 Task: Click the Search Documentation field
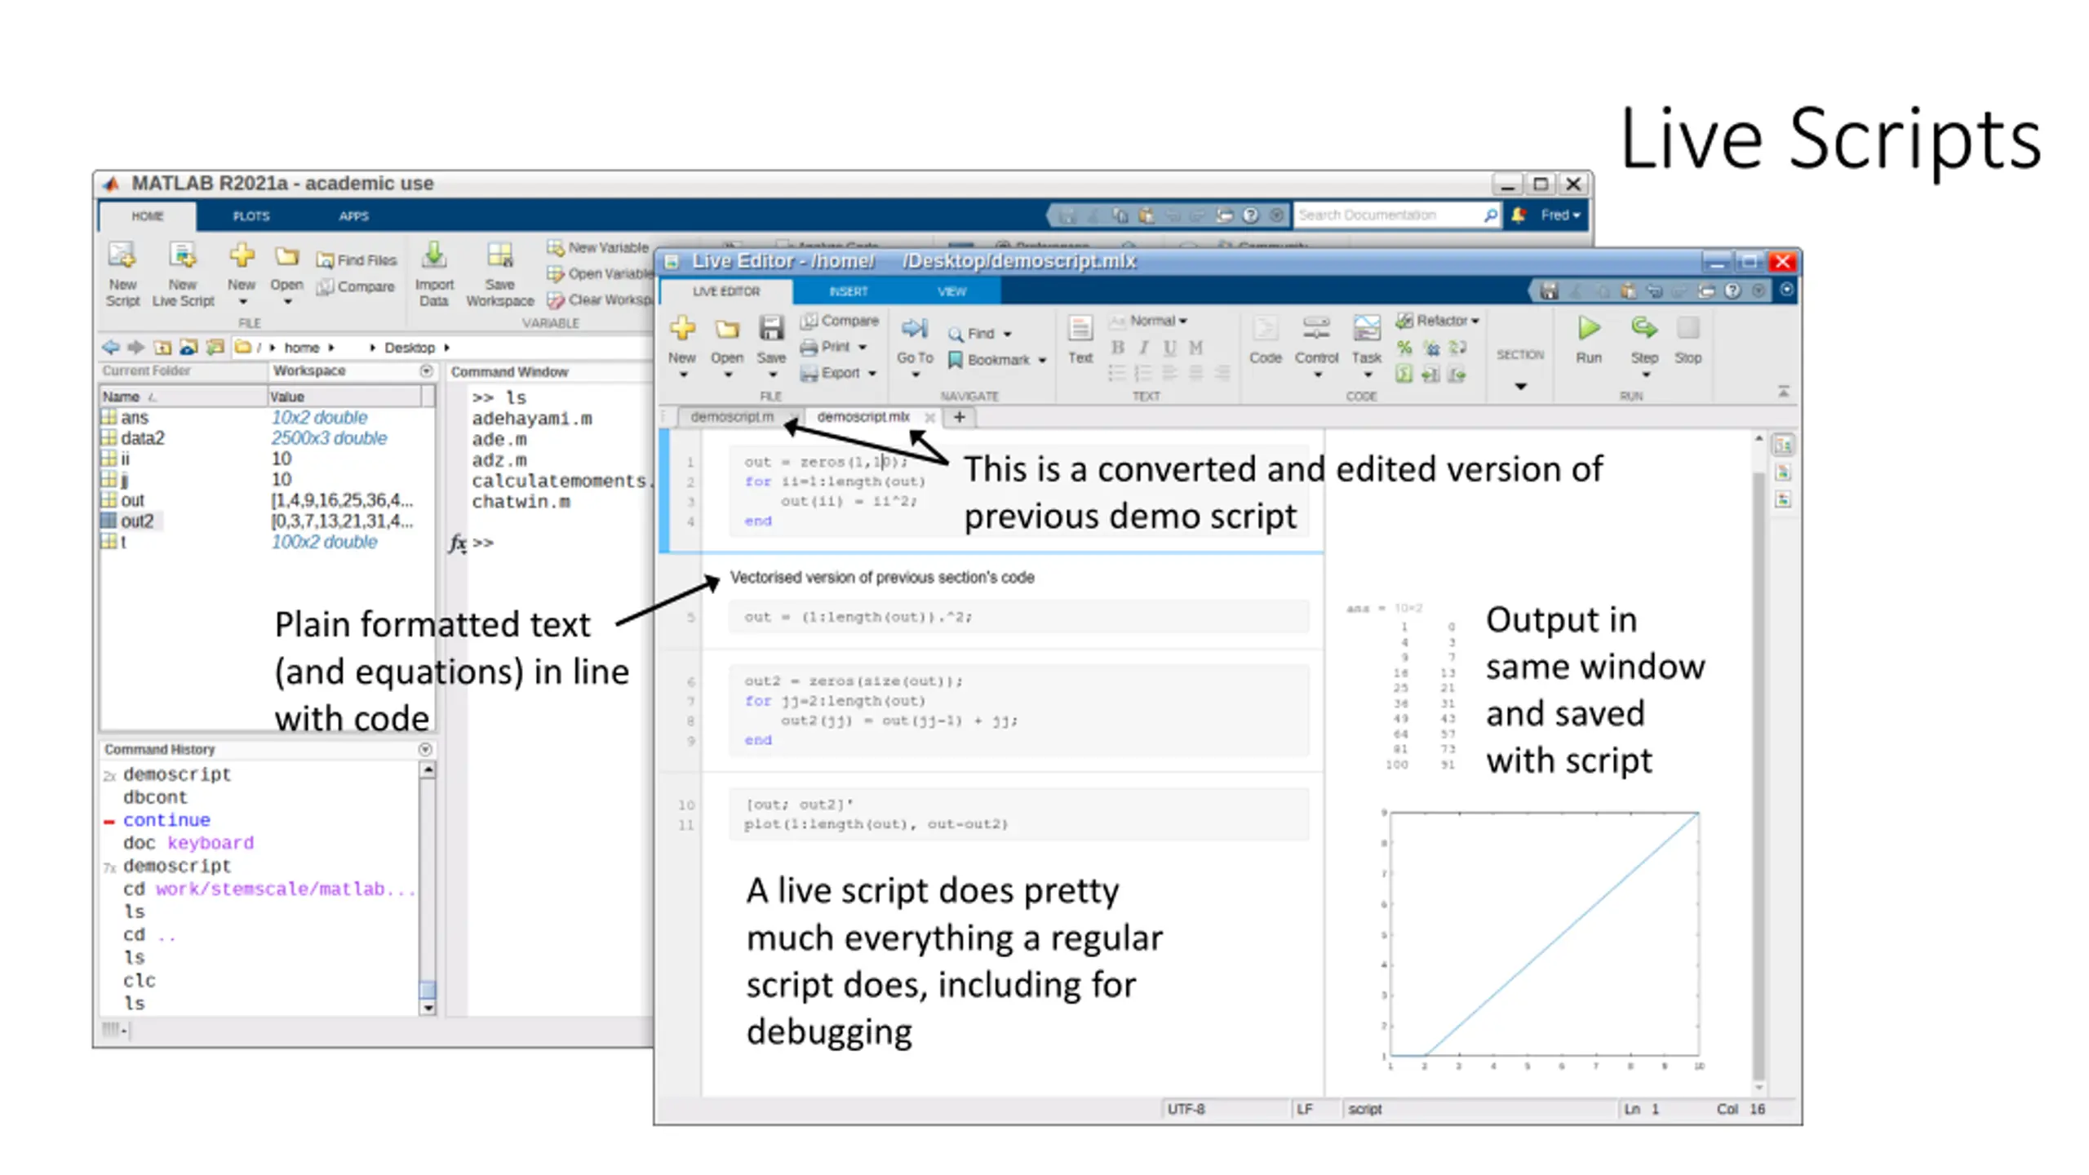pos(1387,215)
